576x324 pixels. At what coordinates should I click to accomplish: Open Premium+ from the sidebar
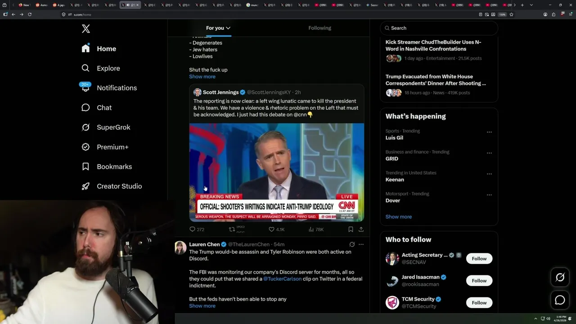105,147
